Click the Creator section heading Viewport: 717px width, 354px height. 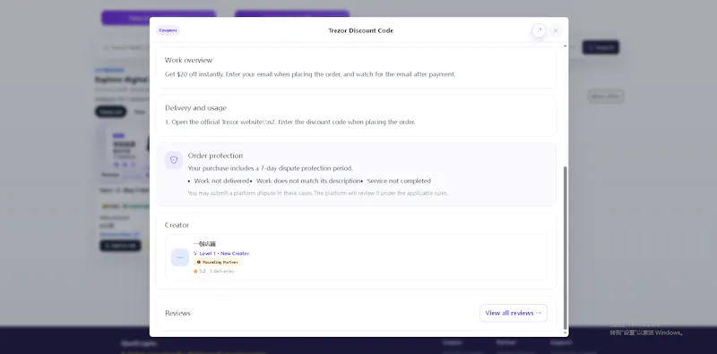[x=177, y=225]
